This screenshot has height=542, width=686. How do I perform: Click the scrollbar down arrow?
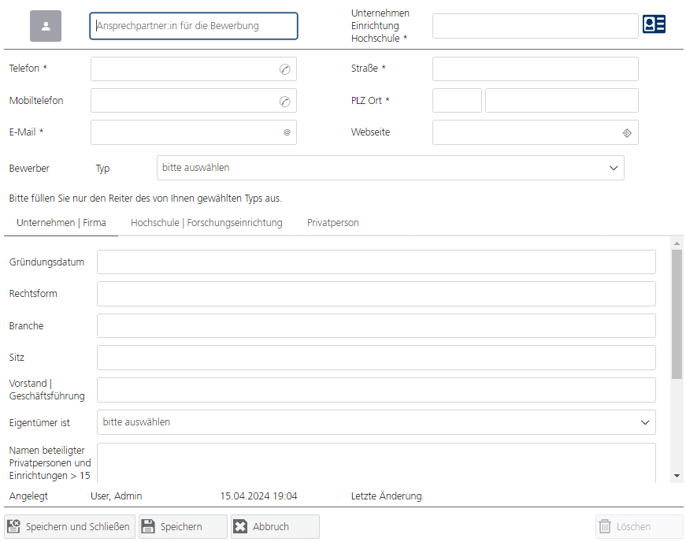click(x=677, y=476)
